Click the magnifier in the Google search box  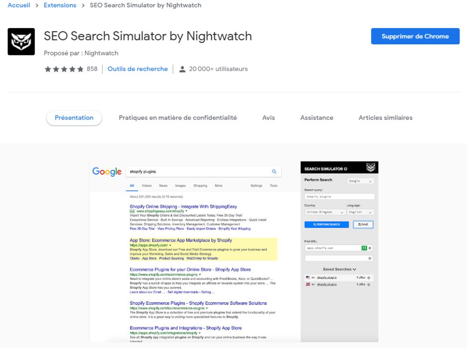pos(274,172)
